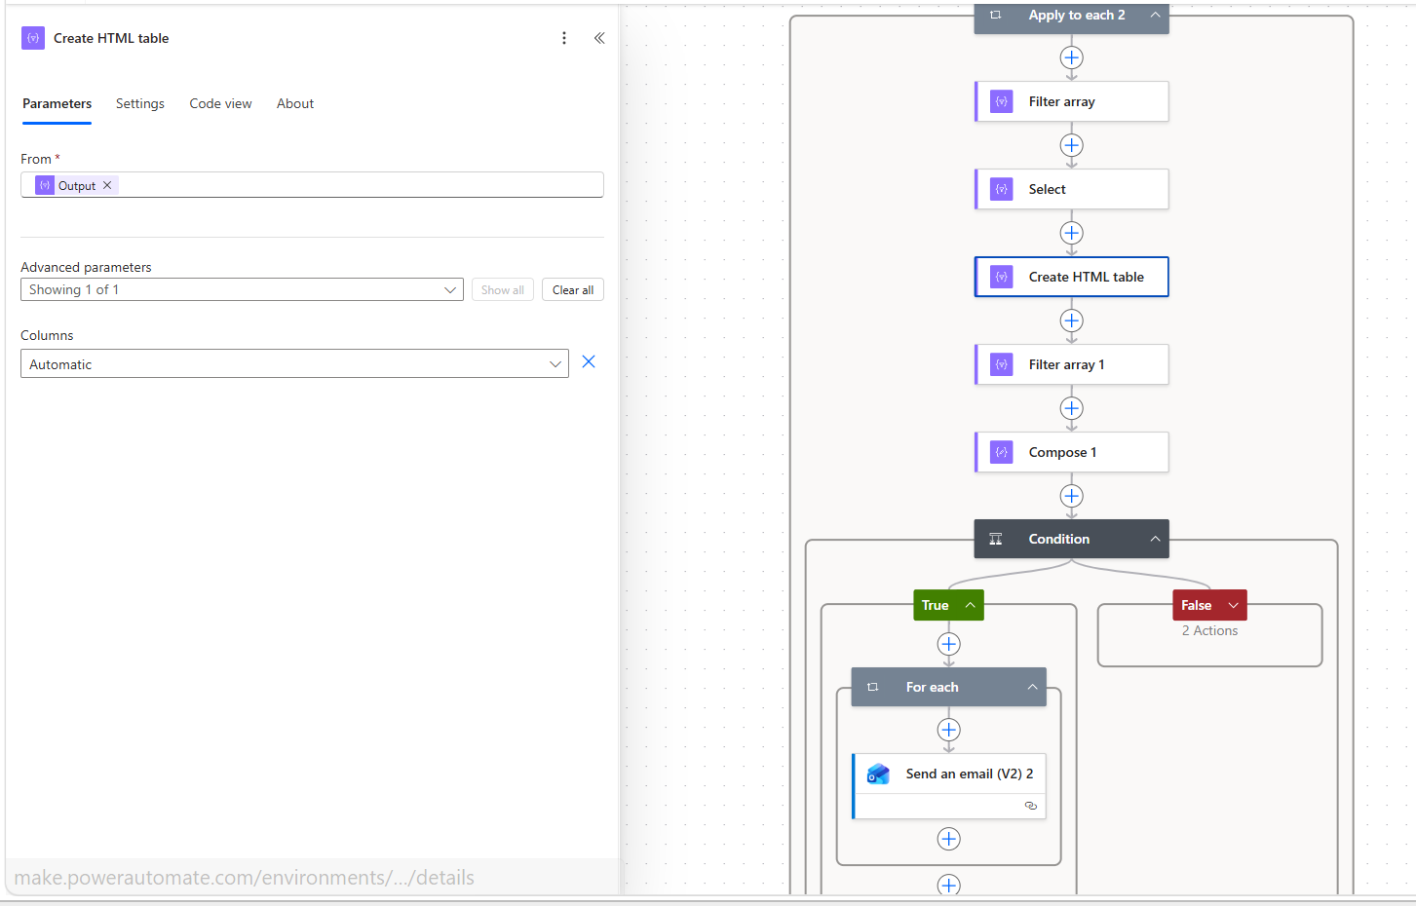Collapse the True branch
The image size is (1416, 906).
coord(971,605)
